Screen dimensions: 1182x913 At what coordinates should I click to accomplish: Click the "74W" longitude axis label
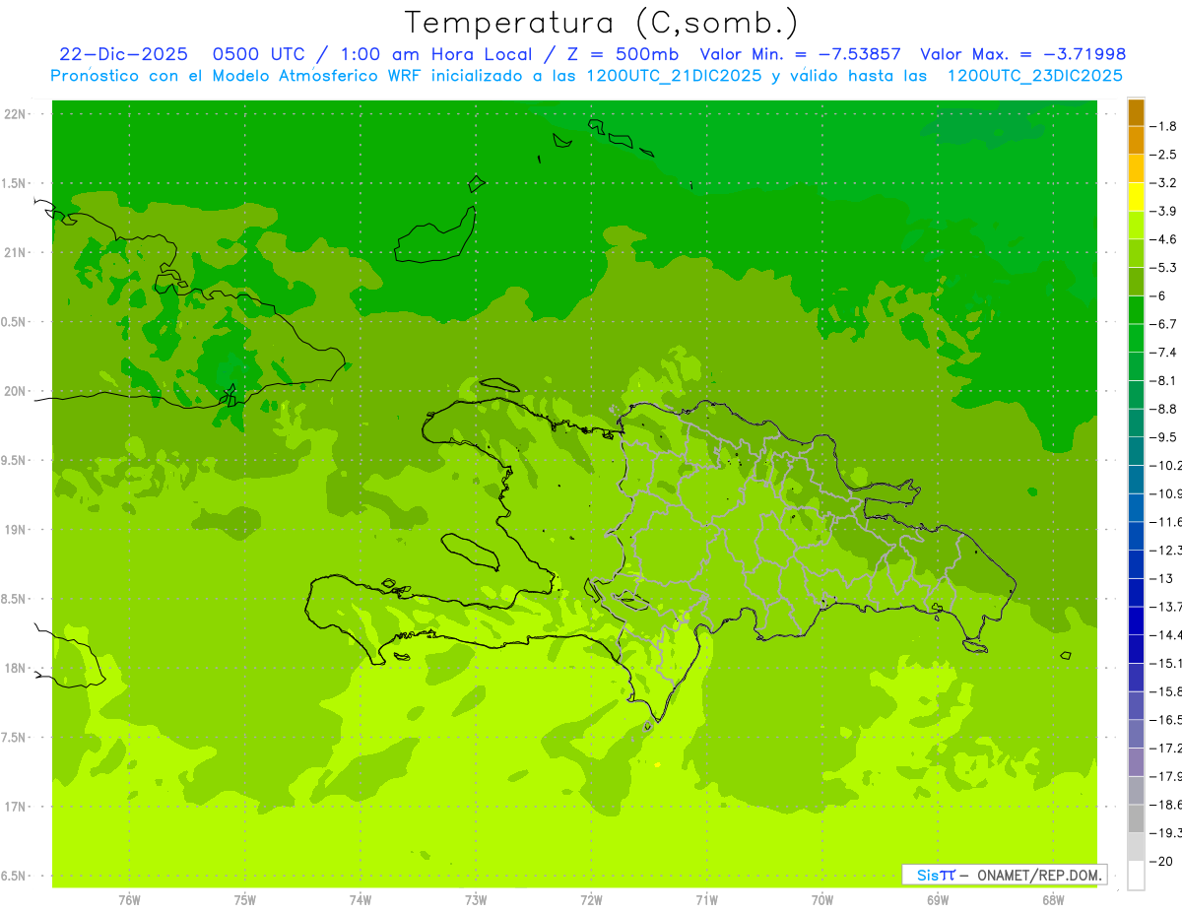[x=361, y=900]
